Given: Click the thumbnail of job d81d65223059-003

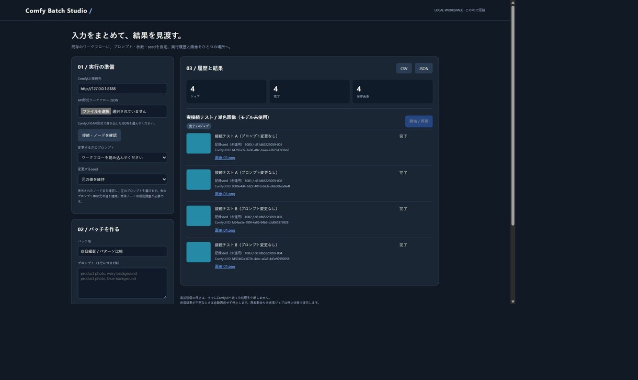Looking at the screenshot, I should click(199, 216).
